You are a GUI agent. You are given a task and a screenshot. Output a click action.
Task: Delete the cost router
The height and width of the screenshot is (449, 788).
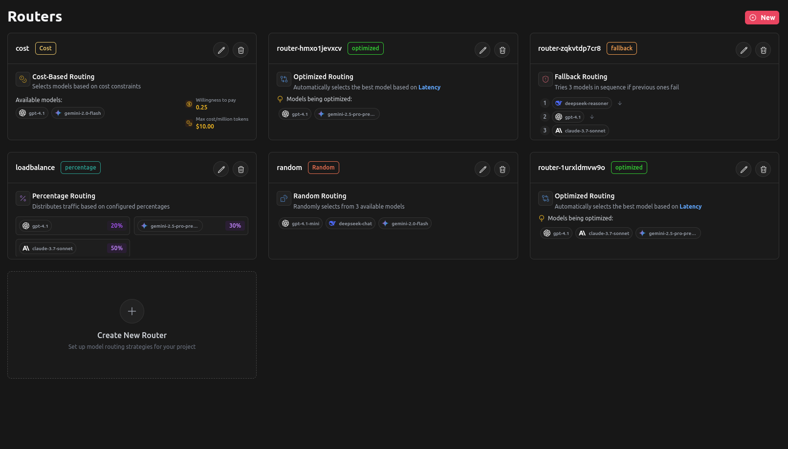tap(241, 50)
